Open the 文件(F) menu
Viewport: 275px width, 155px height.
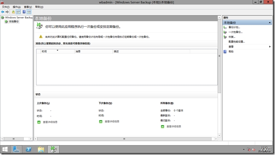click(x=6, y=7)
